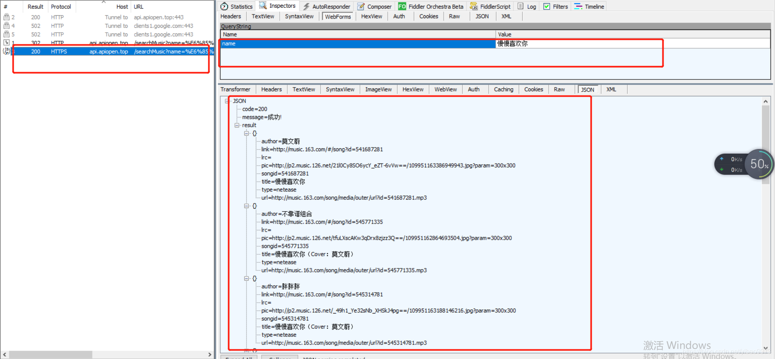This screenshot has height=359, width=775.
Task: Sort sessions by URL column header
Action: pos(172,6)
